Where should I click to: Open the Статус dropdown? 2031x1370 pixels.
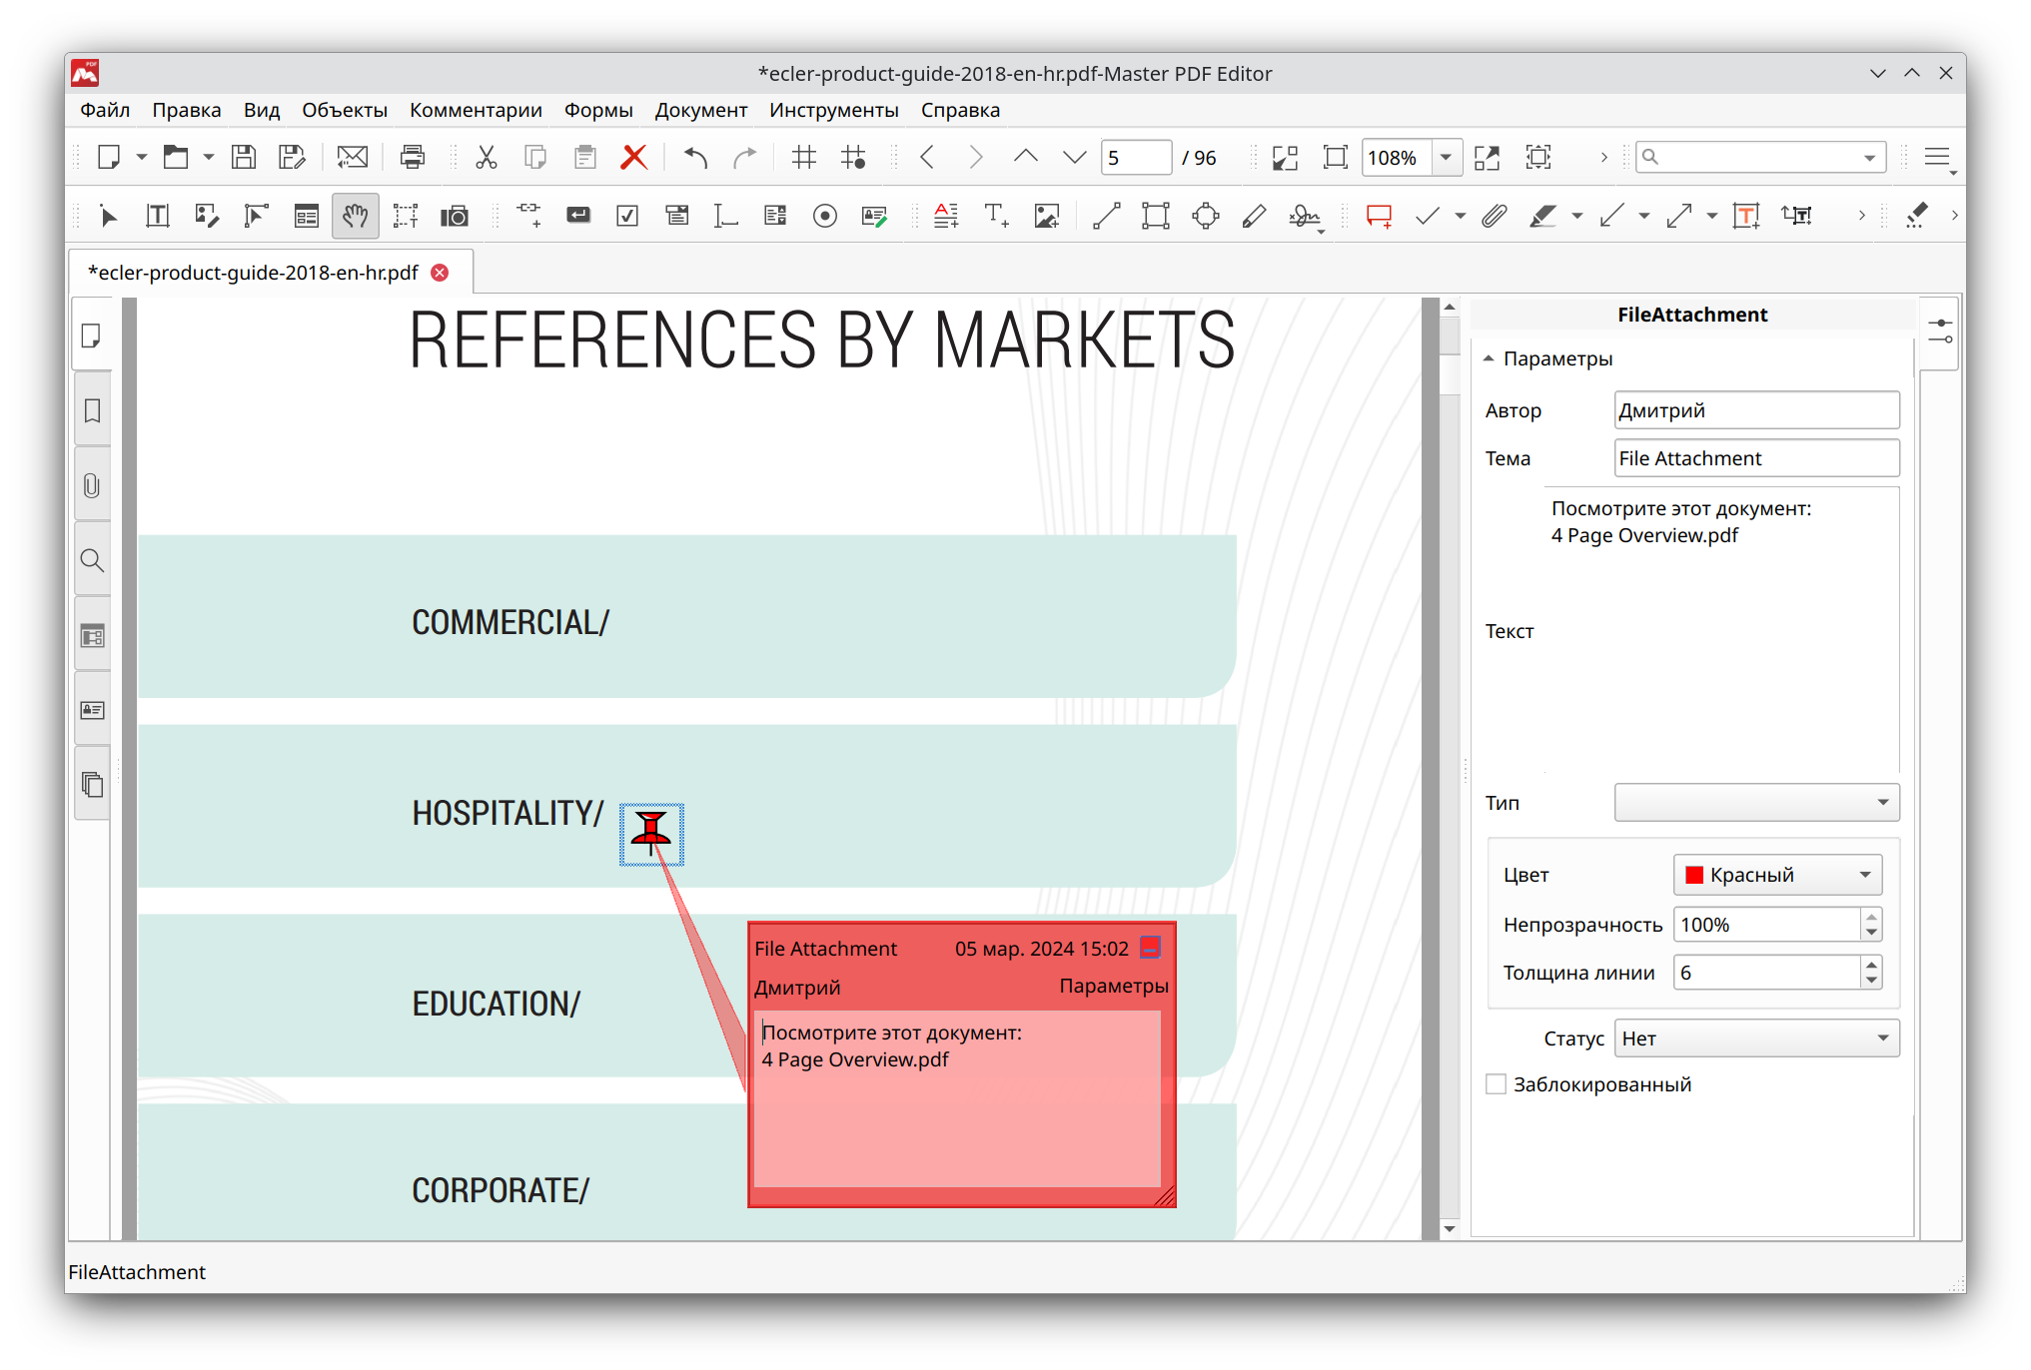click(x=1756, y=1038)
